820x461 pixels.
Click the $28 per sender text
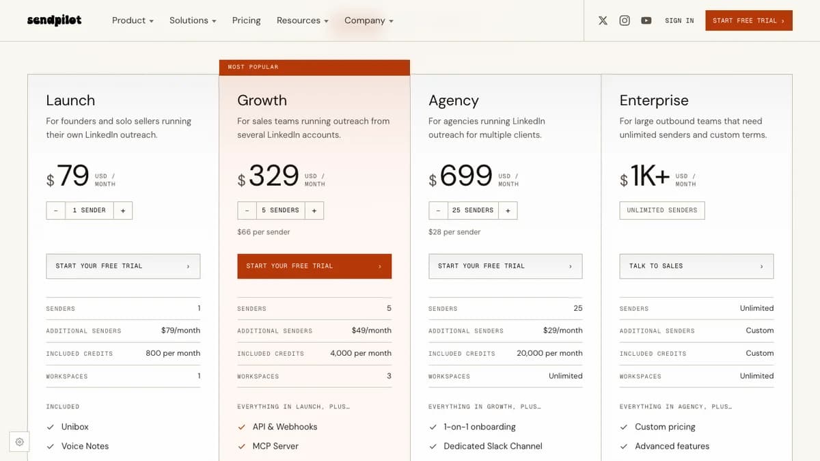click(454, 232)
